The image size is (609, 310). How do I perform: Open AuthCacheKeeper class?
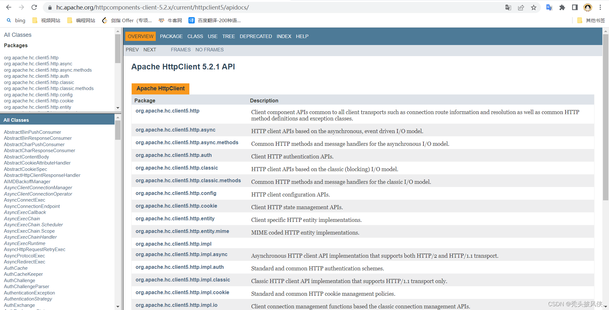coord(23,274)
